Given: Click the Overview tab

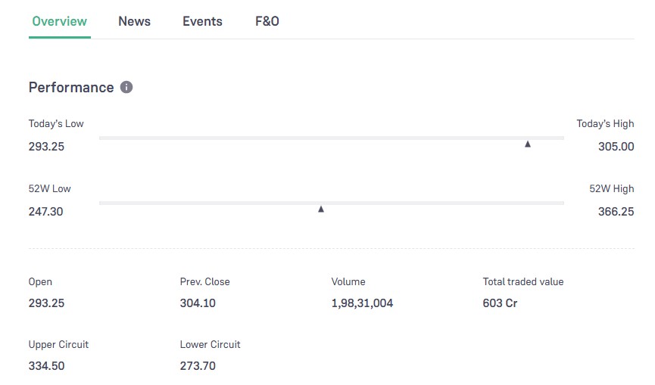Looking at the screenshot, I should [60, 21].
